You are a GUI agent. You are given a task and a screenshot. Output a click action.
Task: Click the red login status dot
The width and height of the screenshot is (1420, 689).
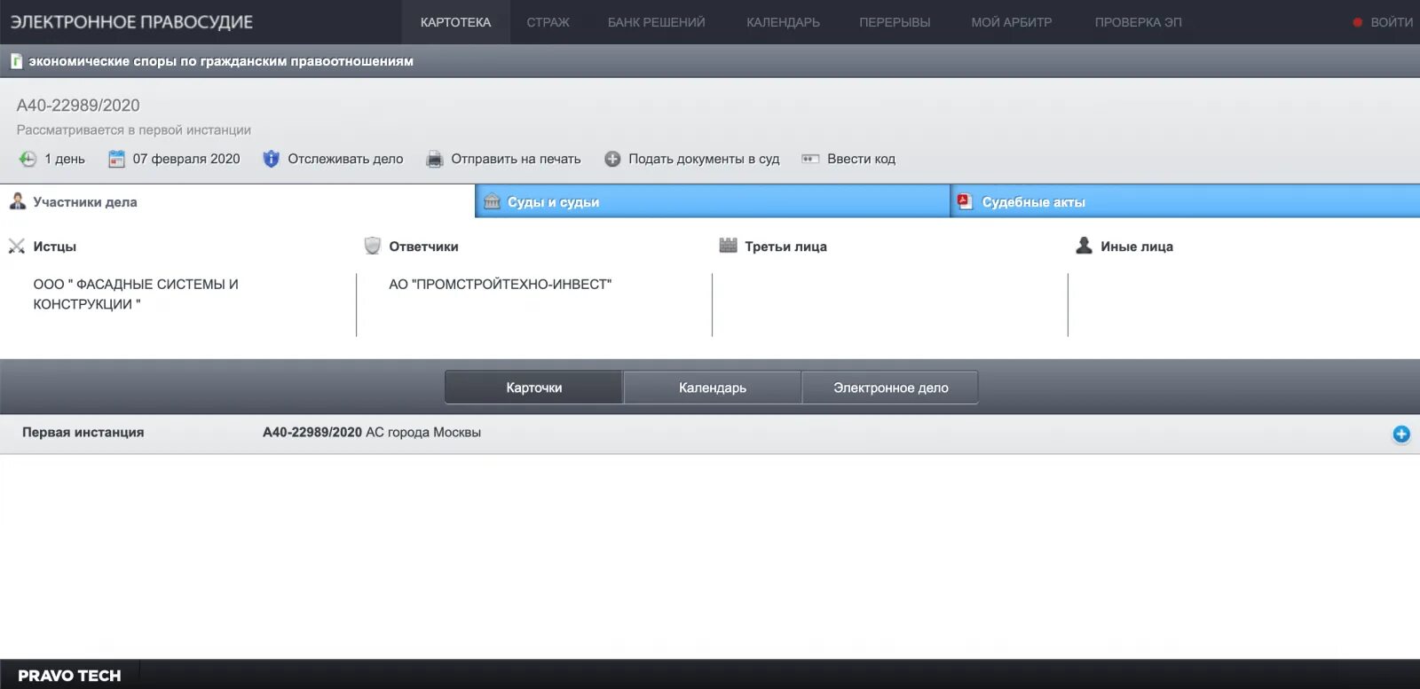click(1357, 22)
